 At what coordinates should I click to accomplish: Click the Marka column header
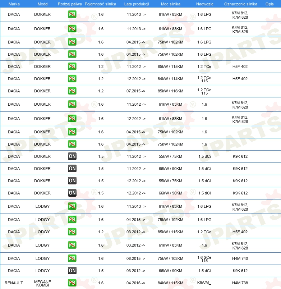14,4
